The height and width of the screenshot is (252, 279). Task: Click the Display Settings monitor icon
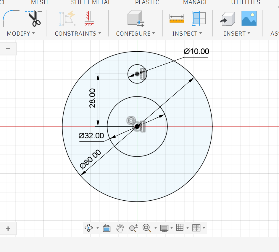tap(164, 228)
